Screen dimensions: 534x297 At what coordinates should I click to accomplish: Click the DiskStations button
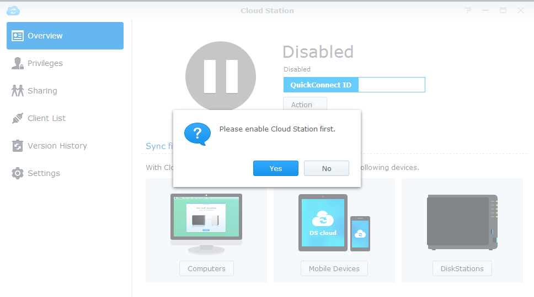click(x=462, y=268)
